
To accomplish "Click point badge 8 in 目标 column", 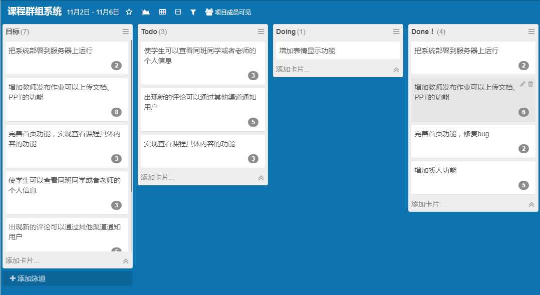I will [116, 112].
